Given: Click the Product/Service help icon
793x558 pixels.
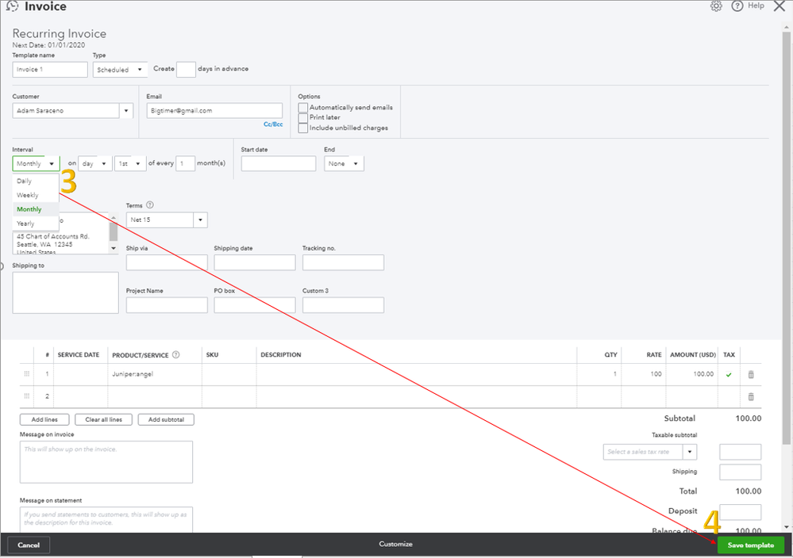Looking at the screenshot, I should 176,354.
